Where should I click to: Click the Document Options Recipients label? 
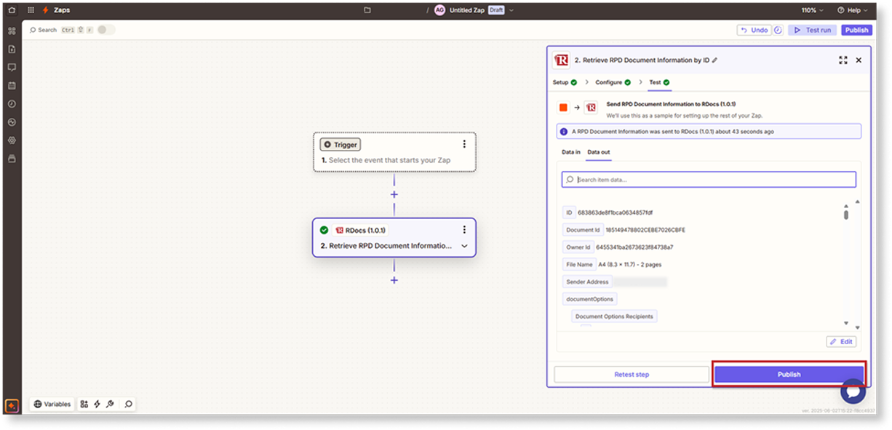(x=614, y=316)
